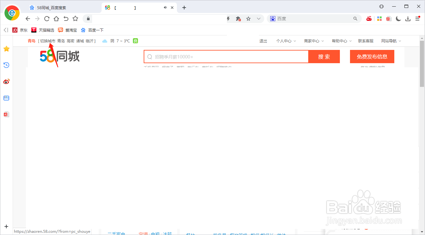The image size is (425, 235).
Task: Close the active 58 tab
Action: pyautogui.click(x=172, y=8)
